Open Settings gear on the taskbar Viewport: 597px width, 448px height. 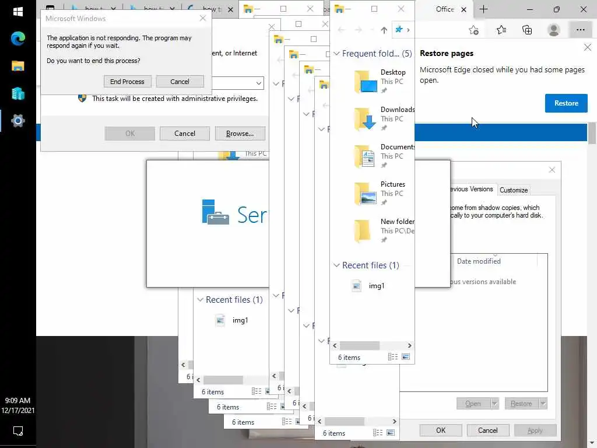(x=18, y=121)
